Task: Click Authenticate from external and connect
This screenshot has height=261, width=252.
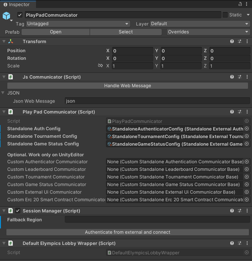Action: [128, 232]
